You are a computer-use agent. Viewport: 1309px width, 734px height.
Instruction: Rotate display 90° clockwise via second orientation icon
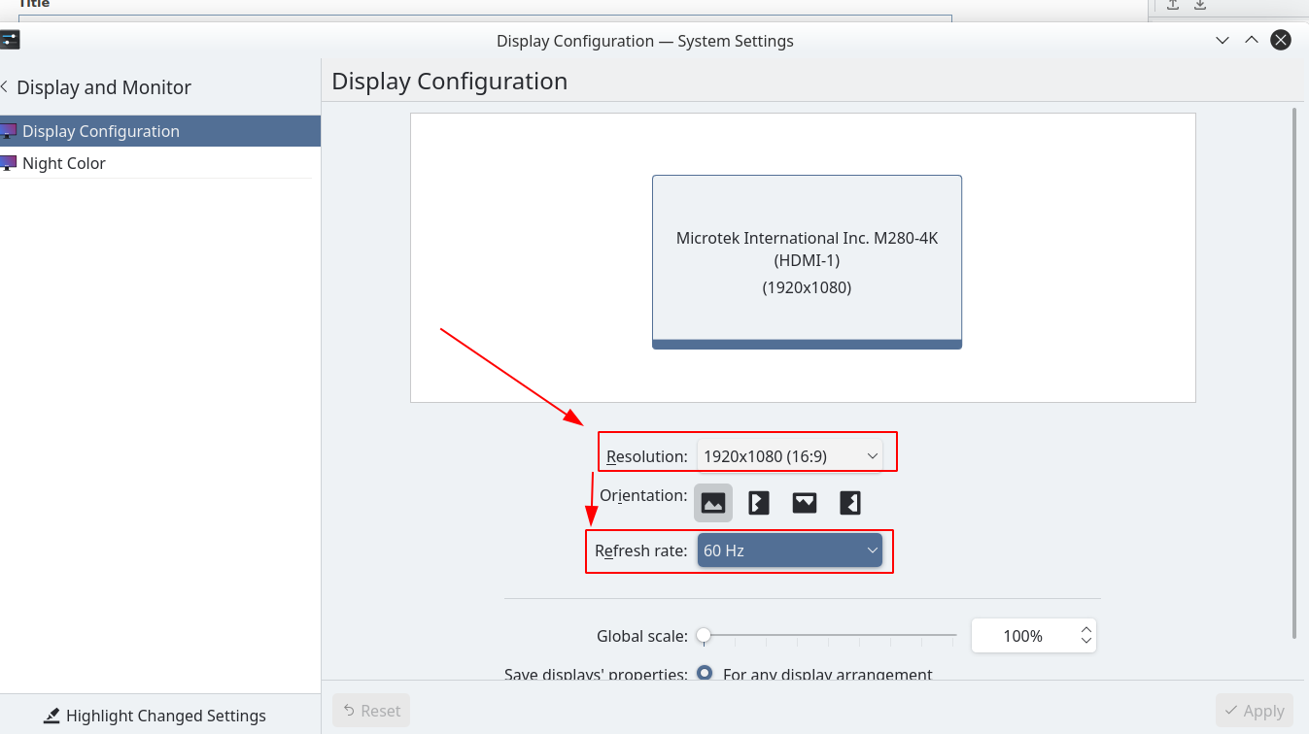click(759, 503)
